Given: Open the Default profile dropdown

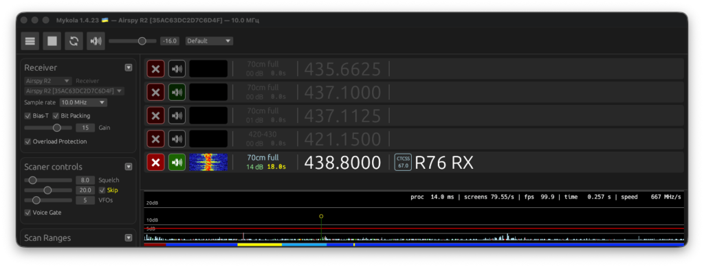Looking at the screenshot, I should (209, 40).
